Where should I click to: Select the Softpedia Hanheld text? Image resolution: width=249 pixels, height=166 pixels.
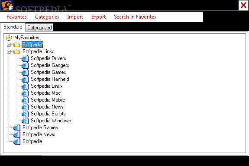50,79
